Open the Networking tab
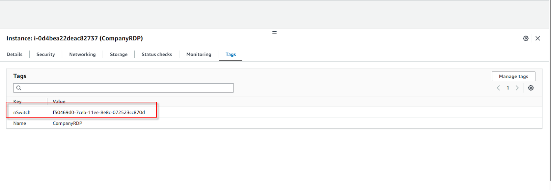 82,54
